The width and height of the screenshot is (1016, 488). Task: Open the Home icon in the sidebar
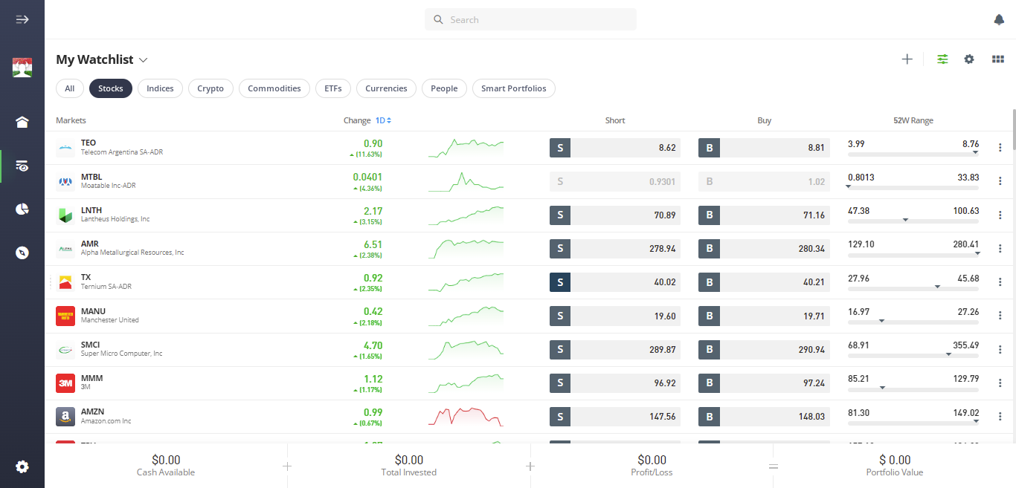tap(22, 121)
